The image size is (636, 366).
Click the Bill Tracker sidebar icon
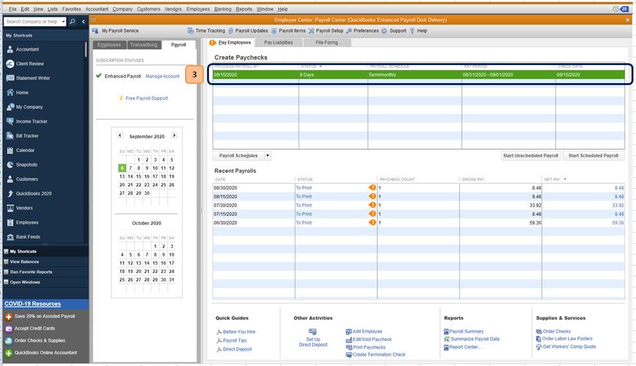click(10, 136)
